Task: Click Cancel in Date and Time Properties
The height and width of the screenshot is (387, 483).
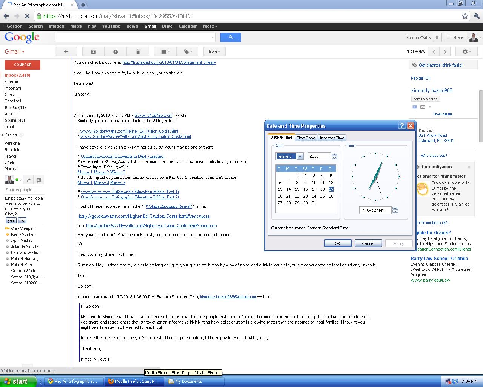Action: [368, 243]
